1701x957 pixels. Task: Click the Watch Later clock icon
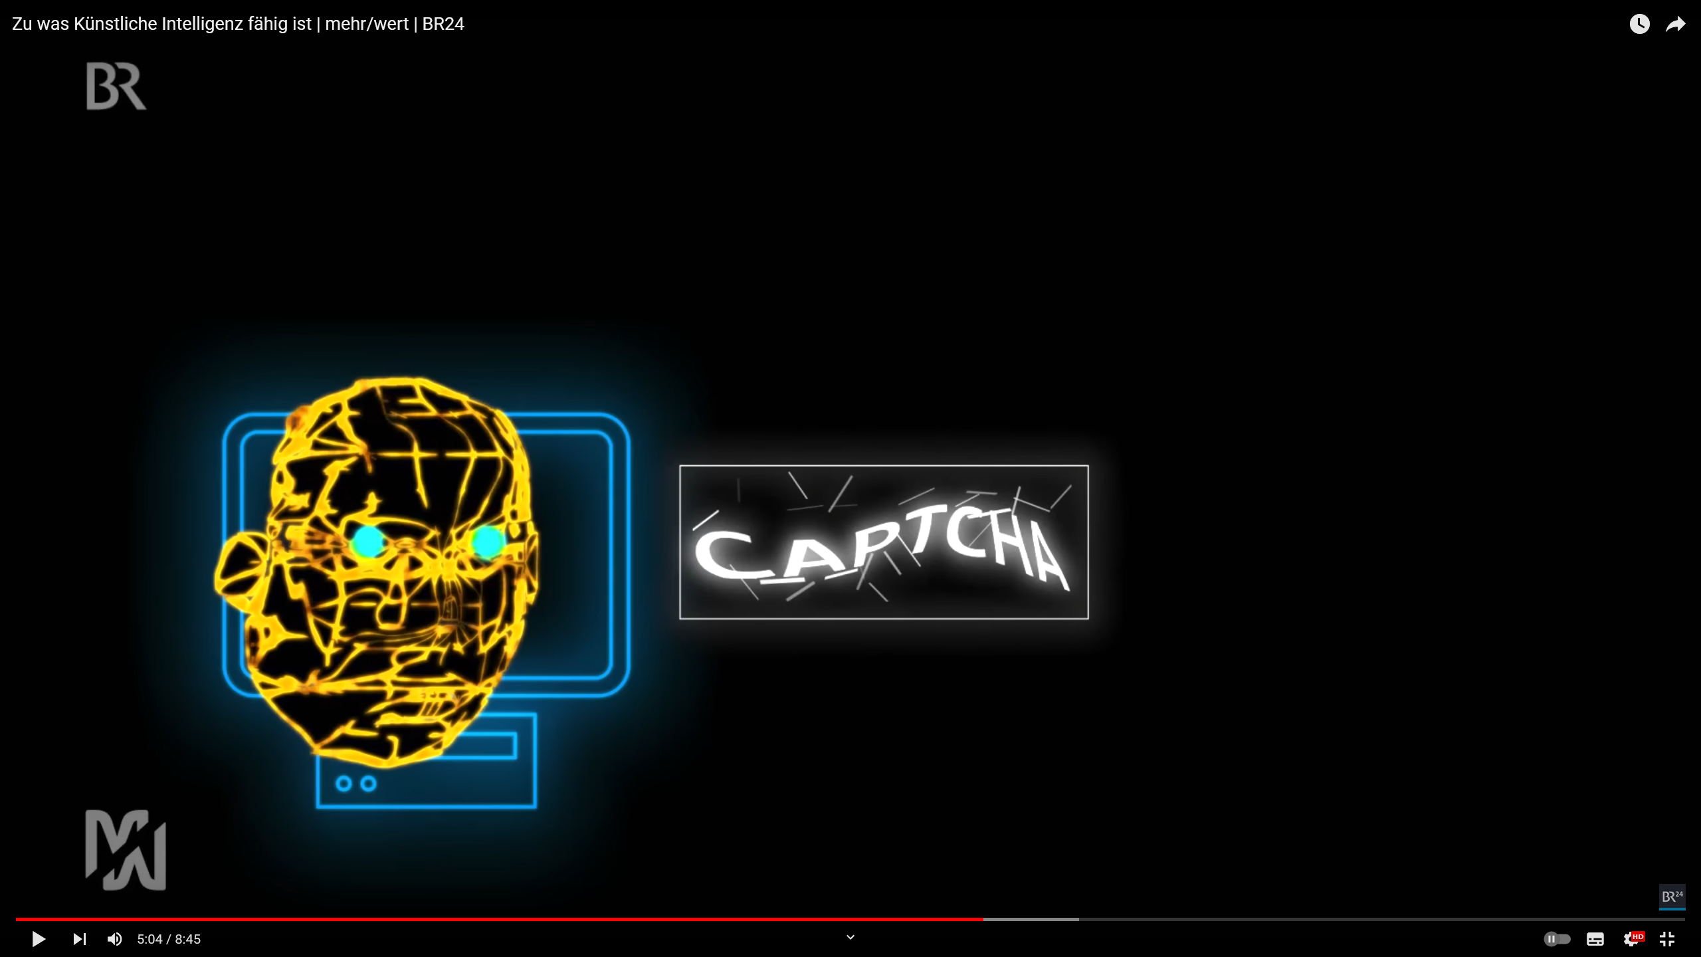[1639, 24]
